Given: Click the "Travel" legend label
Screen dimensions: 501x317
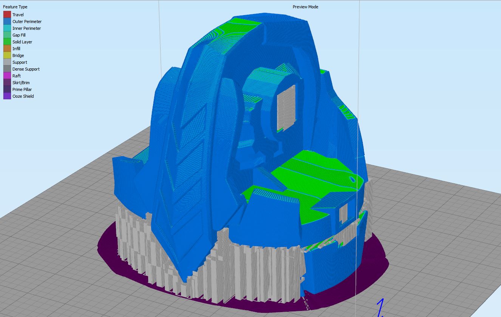Looking at the screenshot, I should [18, 15].
